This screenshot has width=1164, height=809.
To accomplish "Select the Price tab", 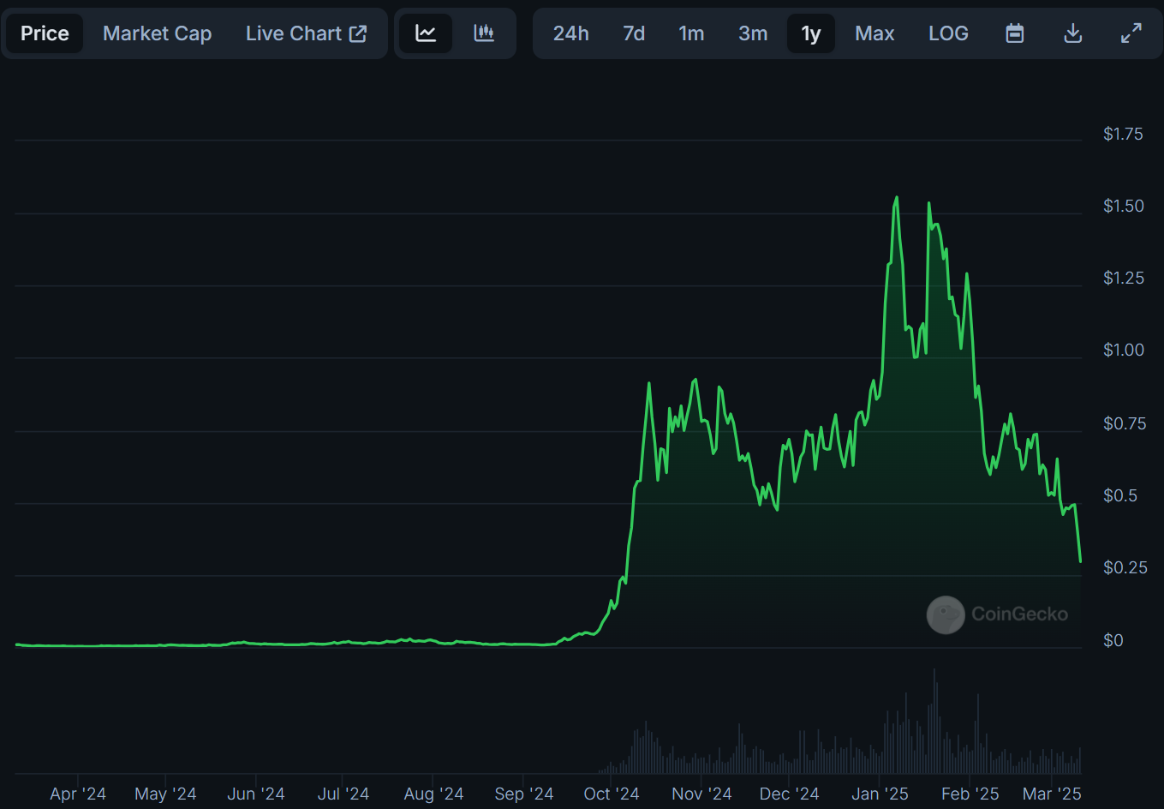I will click(x=45, y=33).
